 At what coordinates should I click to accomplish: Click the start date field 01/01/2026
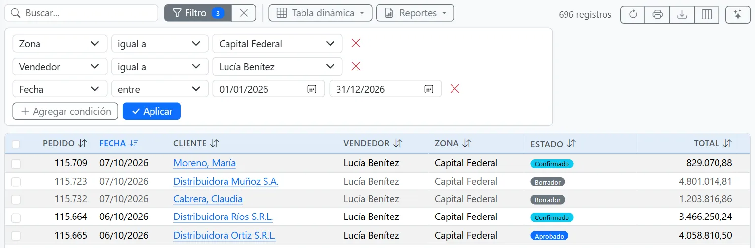pos(268,89)
